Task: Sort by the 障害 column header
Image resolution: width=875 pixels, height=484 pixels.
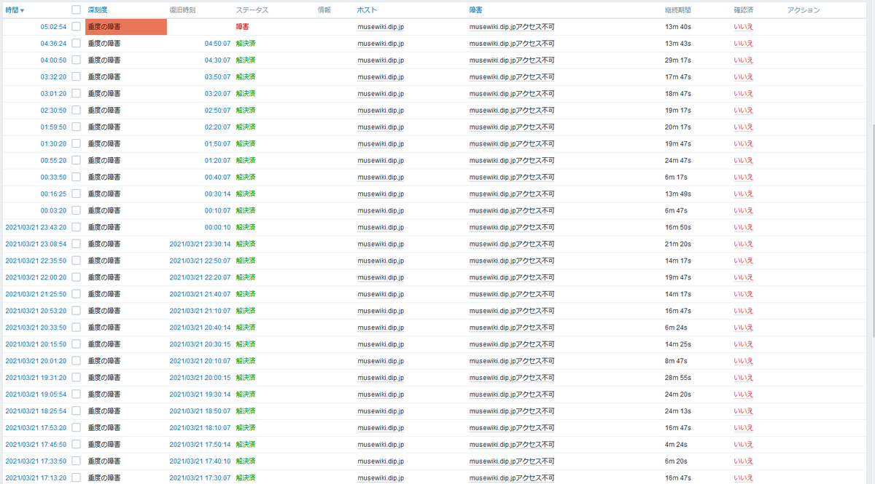Action: (x=476, y=10)
